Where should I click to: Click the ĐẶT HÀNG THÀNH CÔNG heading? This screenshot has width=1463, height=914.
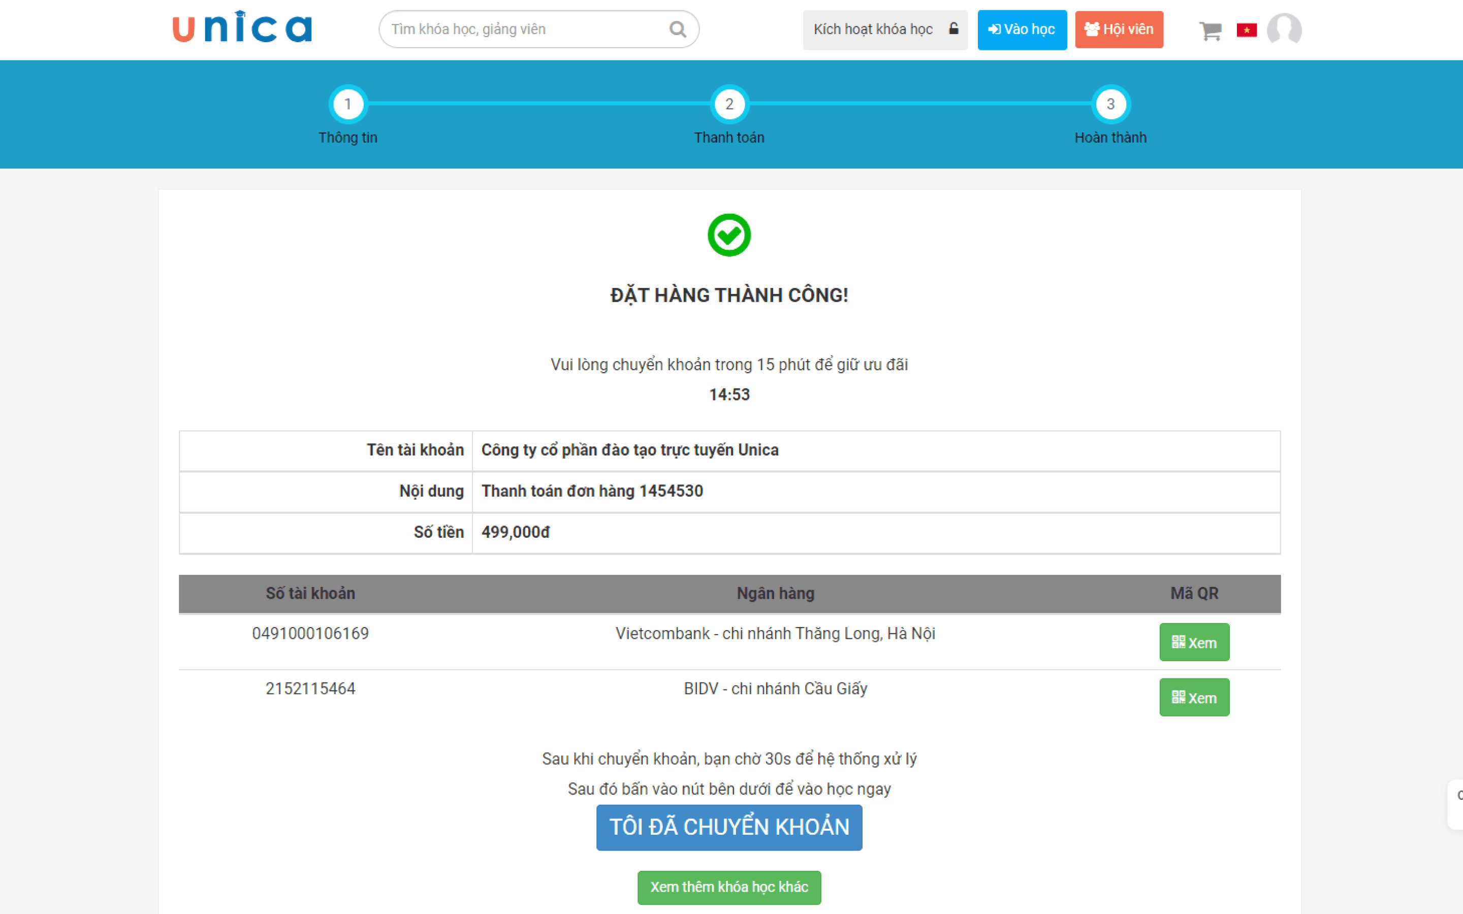729,295
